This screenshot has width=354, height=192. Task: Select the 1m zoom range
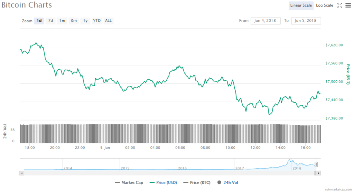click(x=62, y=21)
